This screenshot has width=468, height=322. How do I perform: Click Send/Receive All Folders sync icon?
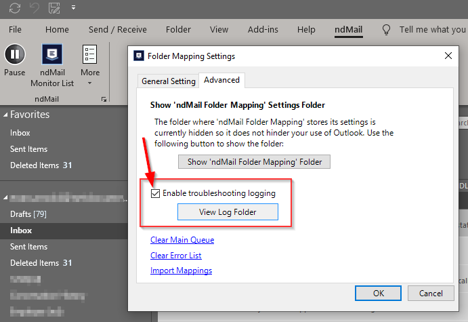point(15,8)
